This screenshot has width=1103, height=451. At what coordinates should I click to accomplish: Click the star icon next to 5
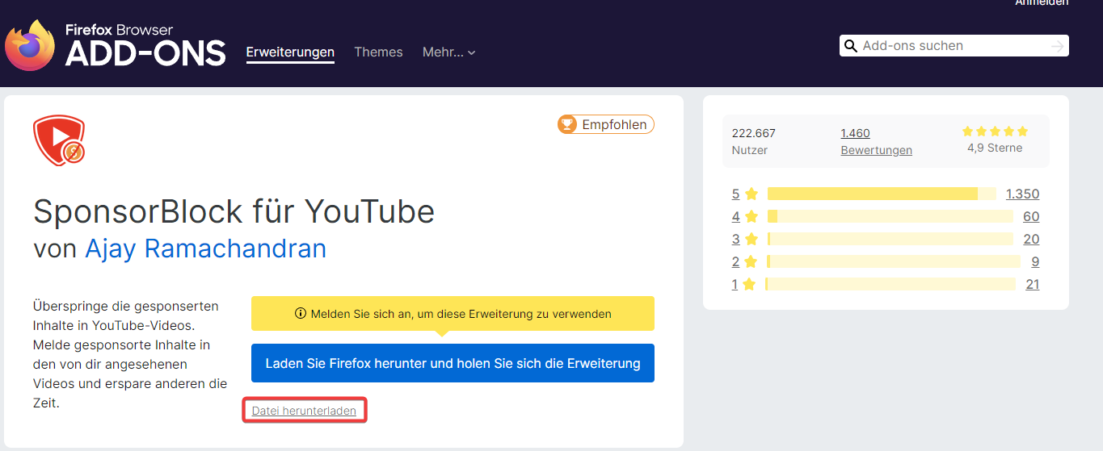coord(751,194)
